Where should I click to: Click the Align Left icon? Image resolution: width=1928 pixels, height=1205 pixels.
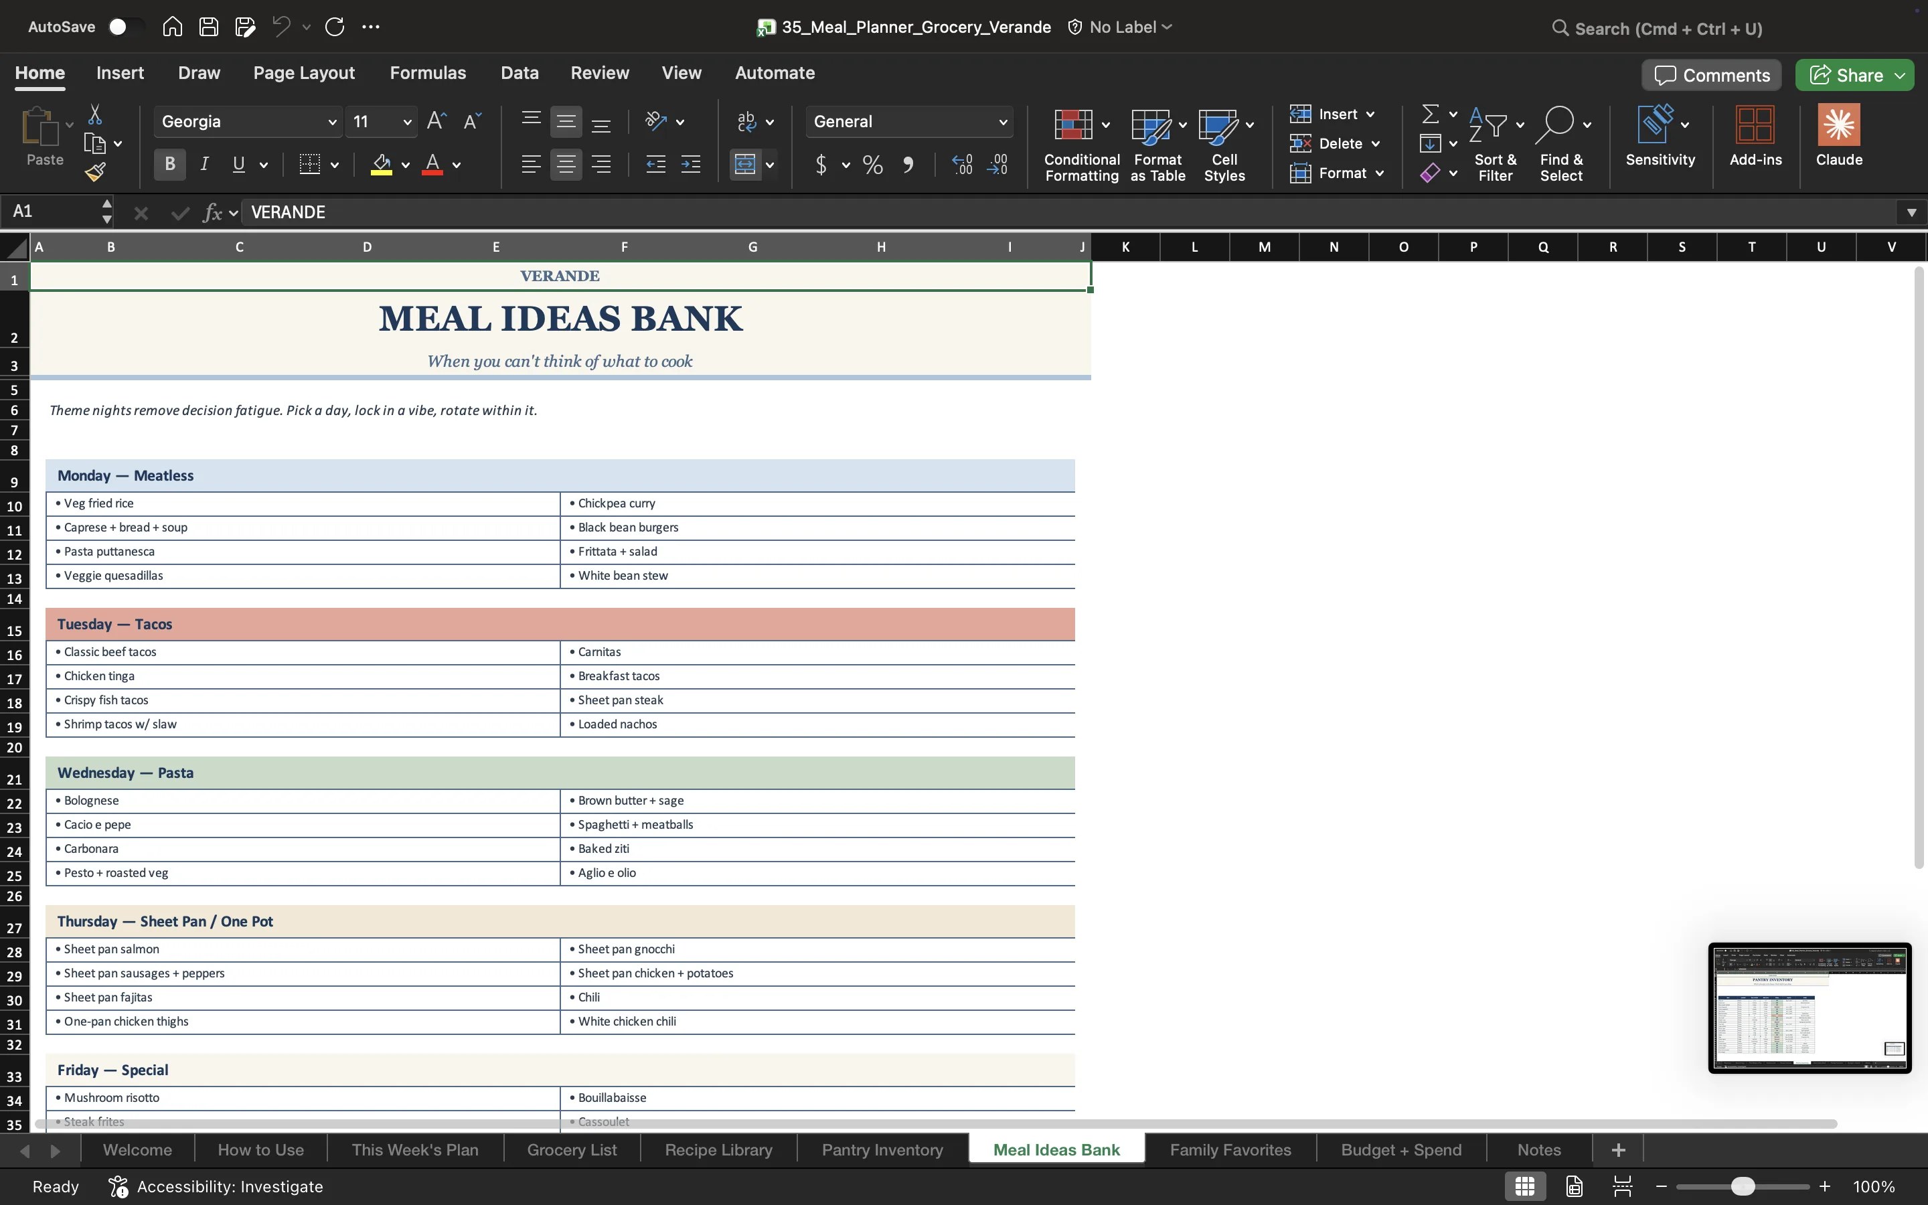(x=531, y=164)
